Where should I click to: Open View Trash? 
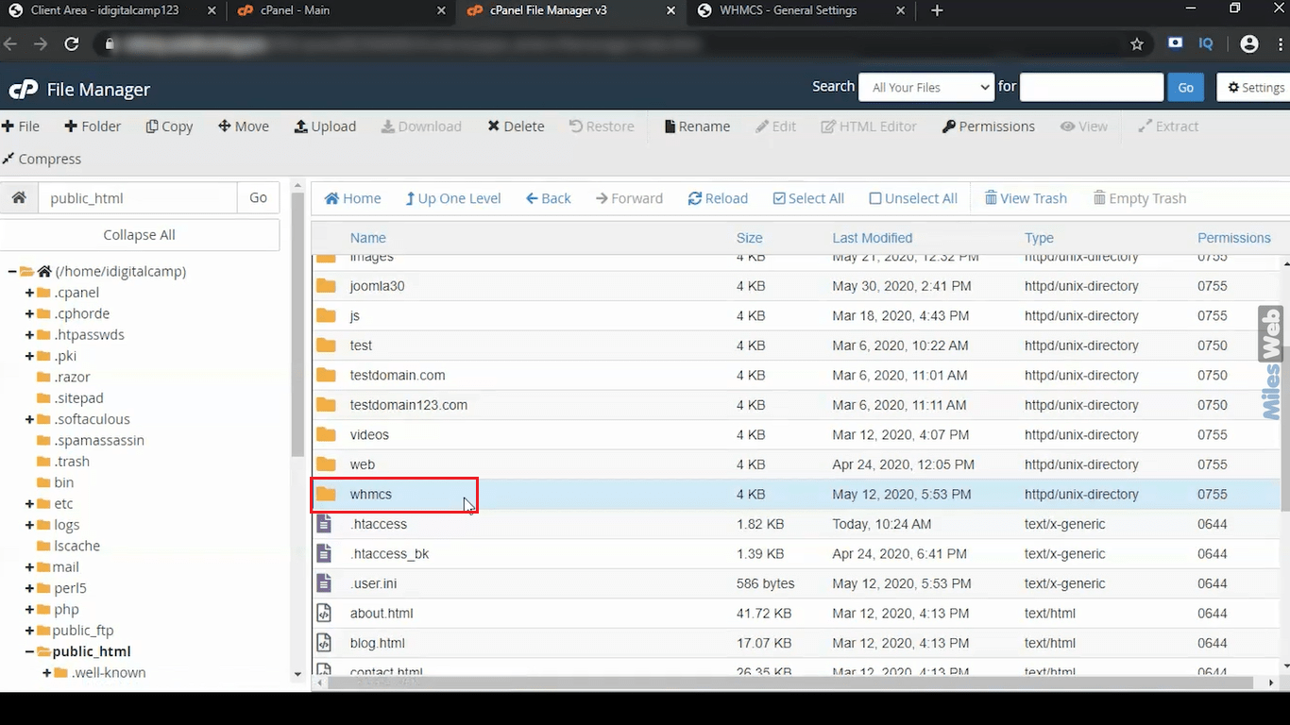pos(1026,198)
